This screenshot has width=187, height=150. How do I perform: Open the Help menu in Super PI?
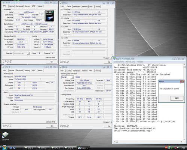pyautogui.click(x=140, y=62)
